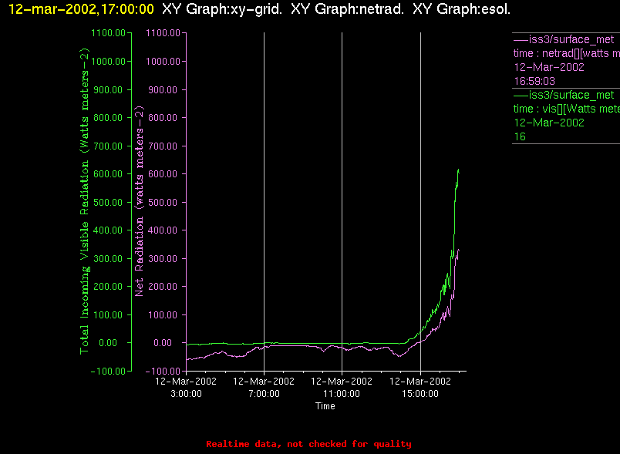Click green axis tick 600.00
Image resolution: width=620 pixels, height=454 pixels.
point(108,174)
